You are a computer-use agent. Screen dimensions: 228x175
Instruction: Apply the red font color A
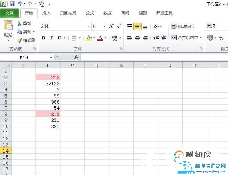100,38
